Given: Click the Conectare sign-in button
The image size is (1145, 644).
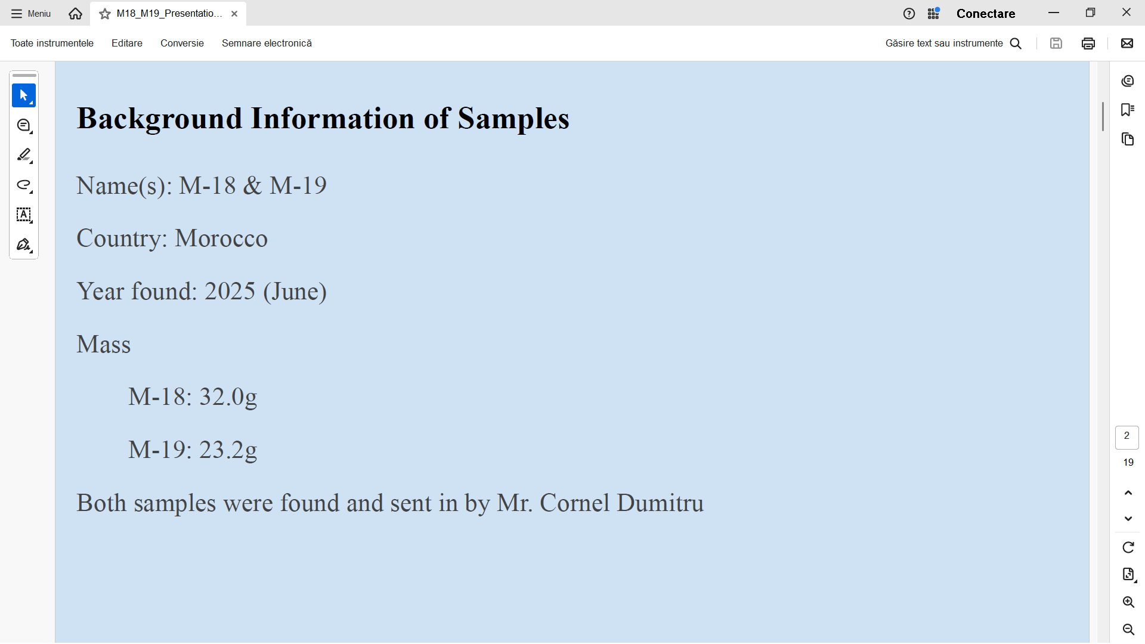Looking at the screenshot, I should (985, 14).
